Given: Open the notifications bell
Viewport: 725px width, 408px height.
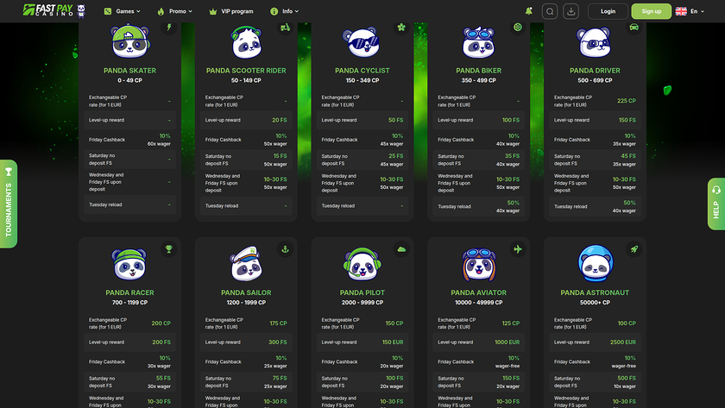Looking at the screenshot, I should [528, 10].
